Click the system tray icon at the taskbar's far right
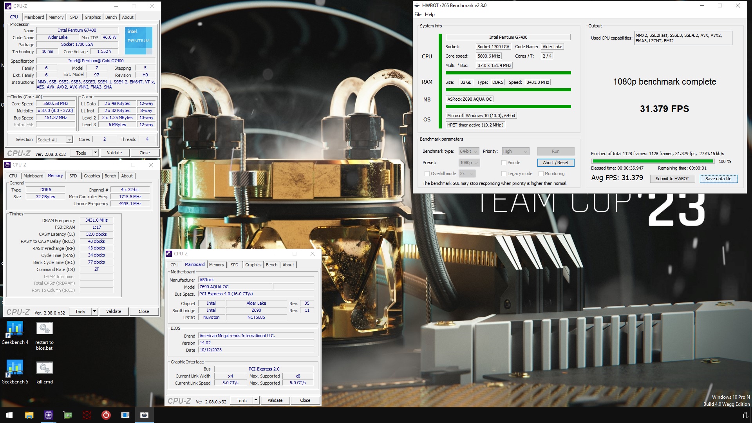This screenshot has width=752, height=423. [745, 415]
